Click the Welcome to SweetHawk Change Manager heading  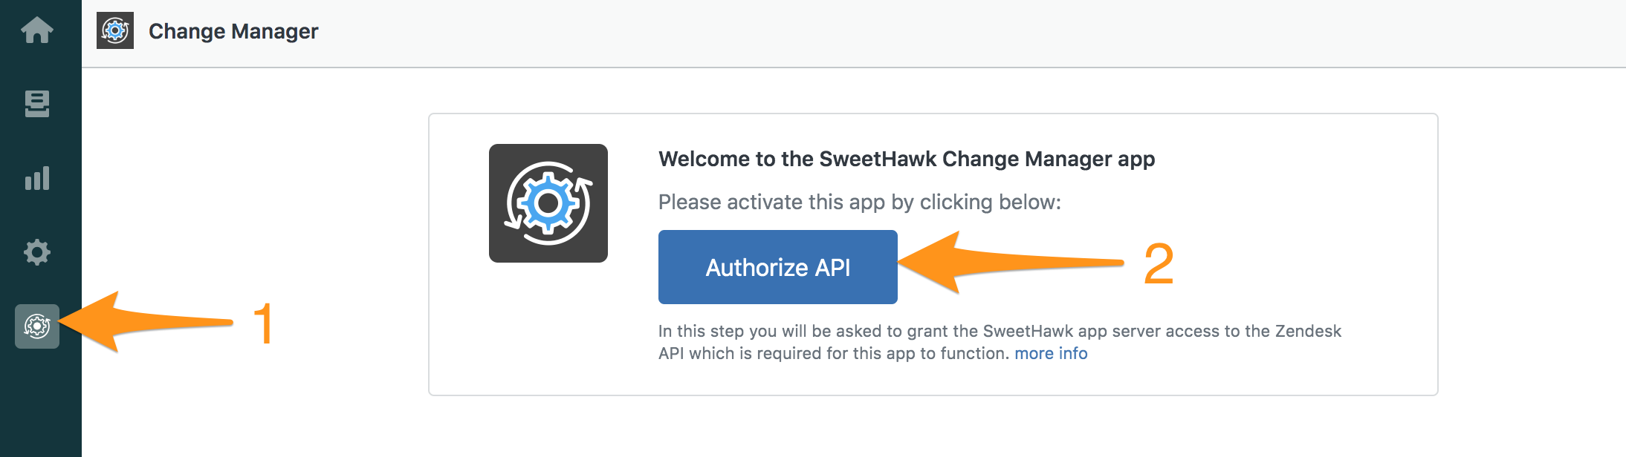tap(907, 159)
